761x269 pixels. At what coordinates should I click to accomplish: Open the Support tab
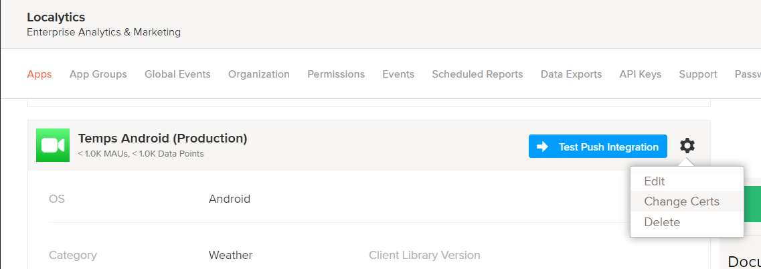click(x=698, y=74)
